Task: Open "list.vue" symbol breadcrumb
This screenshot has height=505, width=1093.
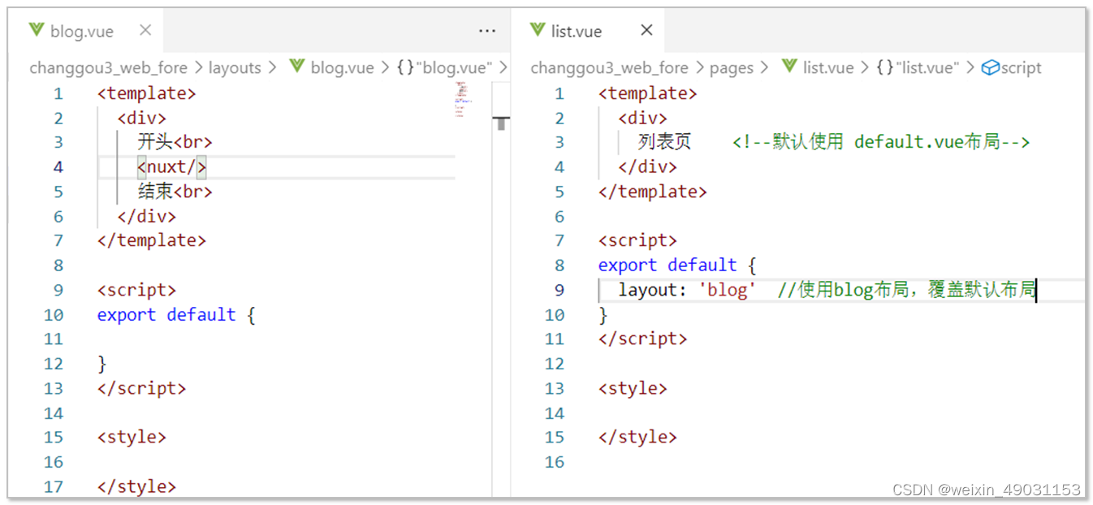Action: [x=928, y=68]
